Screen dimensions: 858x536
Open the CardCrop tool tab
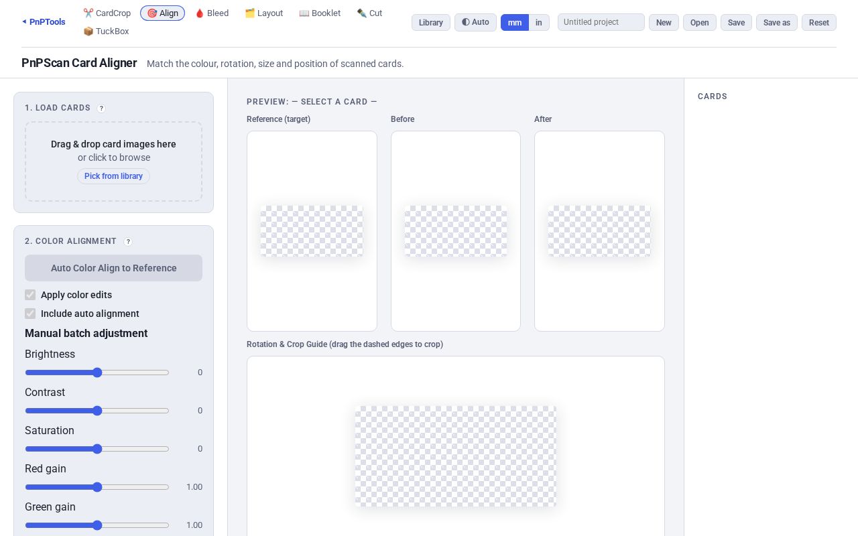coord(107,13)
